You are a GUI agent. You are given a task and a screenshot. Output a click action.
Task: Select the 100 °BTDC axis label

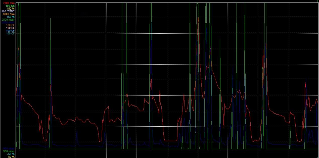tap(8, 11)
